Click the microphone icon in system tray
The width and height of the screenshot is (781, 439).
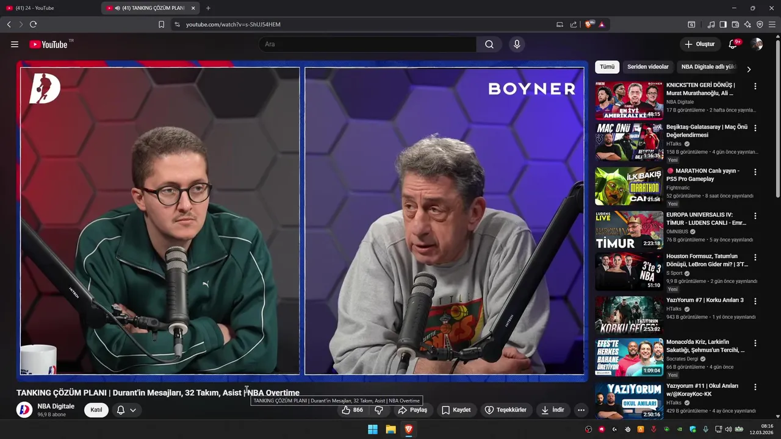(x=705, y=429)
